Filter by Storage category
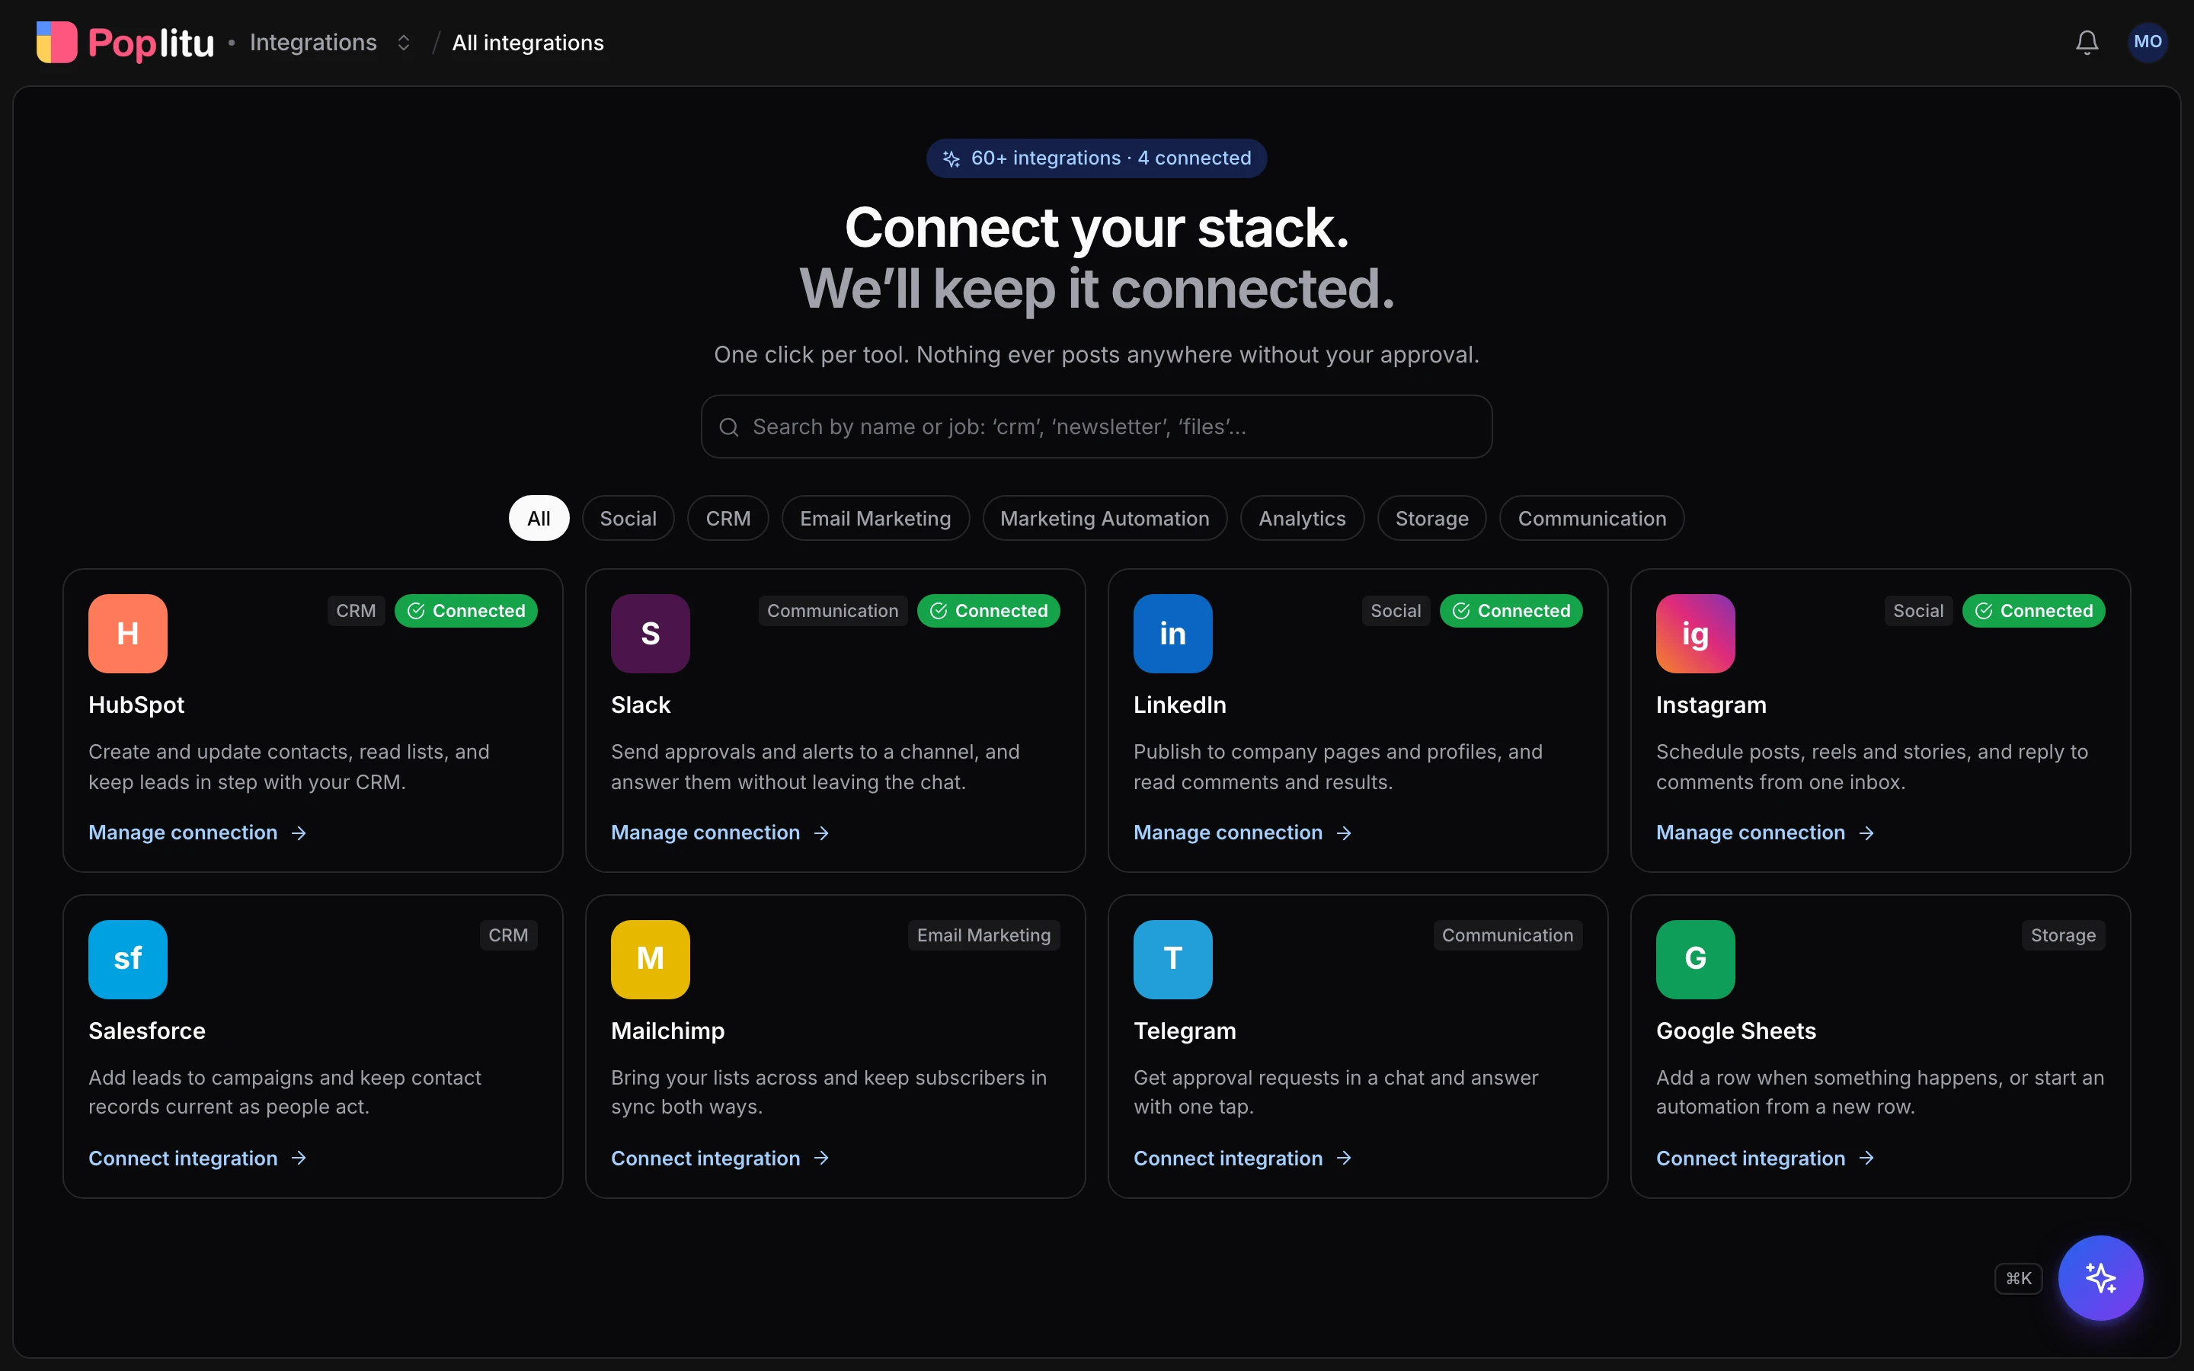2194x1371 pixels. point(1431,519)
